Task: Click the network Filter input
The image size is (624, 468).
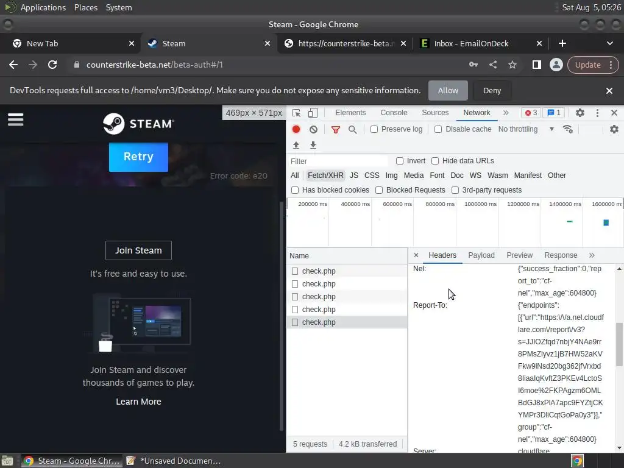Action: [x=338, y=161]
